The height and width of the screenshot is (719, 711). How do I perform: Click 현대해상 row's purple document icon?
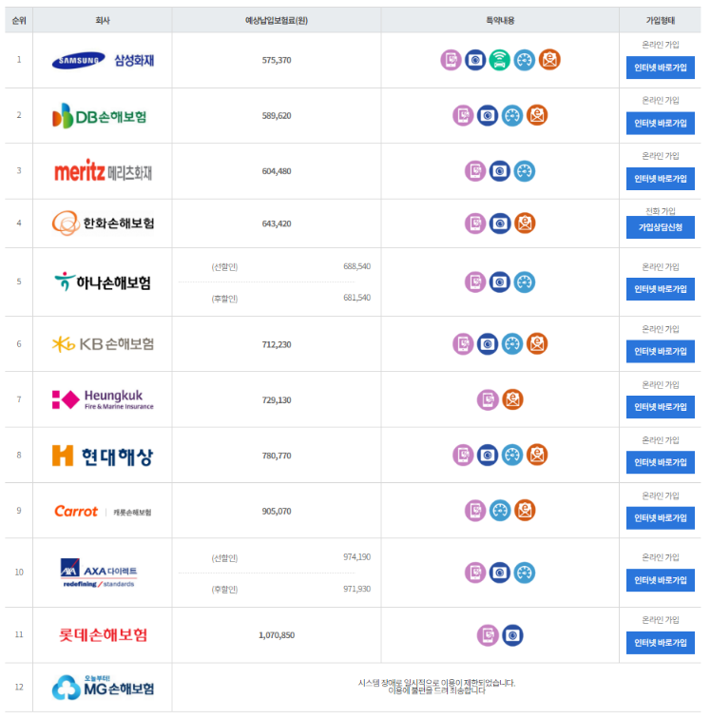pyautogui.click(x=463, y=456)
